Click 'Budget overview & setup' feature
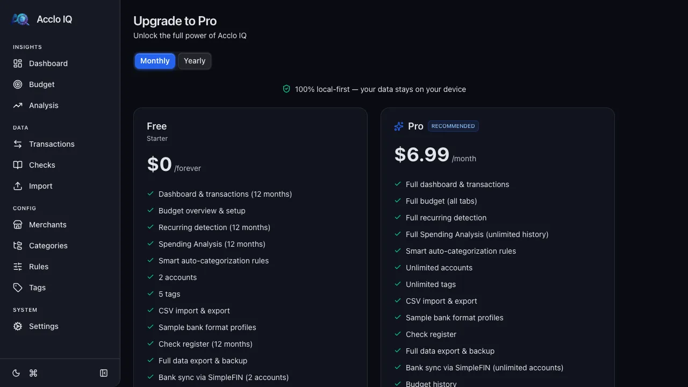 coord(202,211)
